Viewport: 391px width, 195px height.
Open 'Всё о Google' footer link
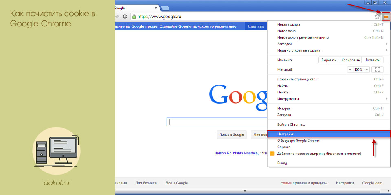(176, 183)
